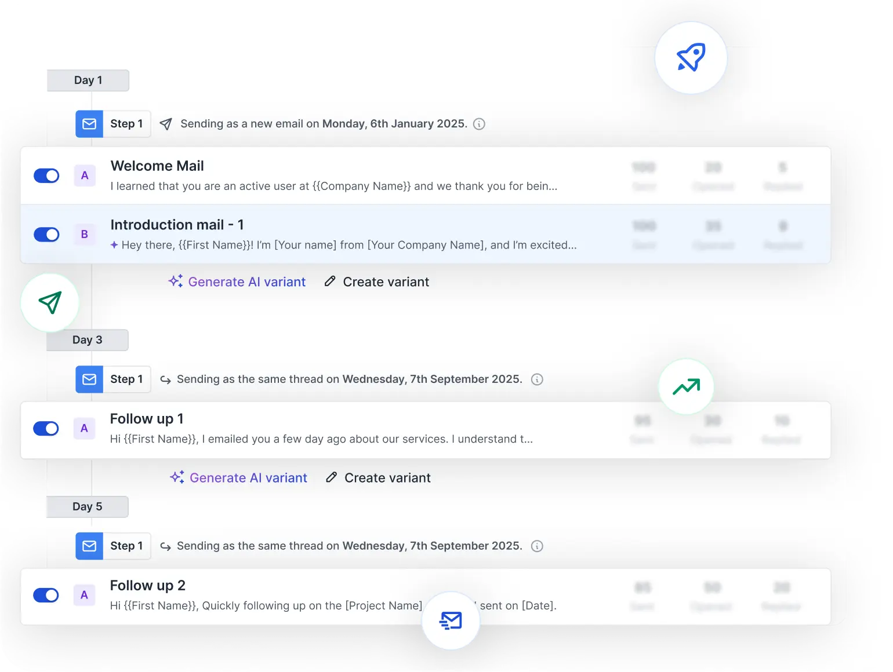Screen dimensions: 893x672
Task: Click the envelope icon under Day 5
Action: (x=89, y=546)
